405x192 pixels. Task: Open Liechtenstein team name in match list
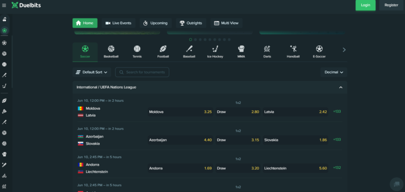coord(97,171)
